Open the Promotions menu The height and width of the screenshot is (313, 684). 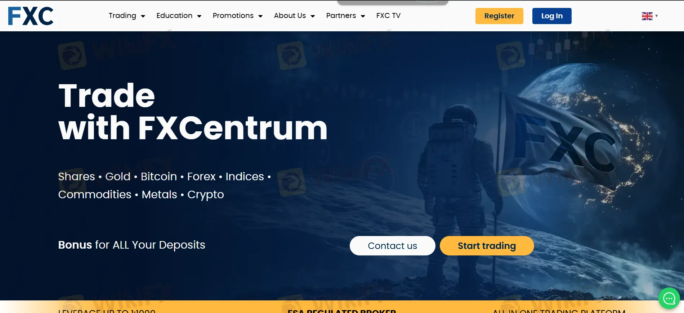point(233,16)
